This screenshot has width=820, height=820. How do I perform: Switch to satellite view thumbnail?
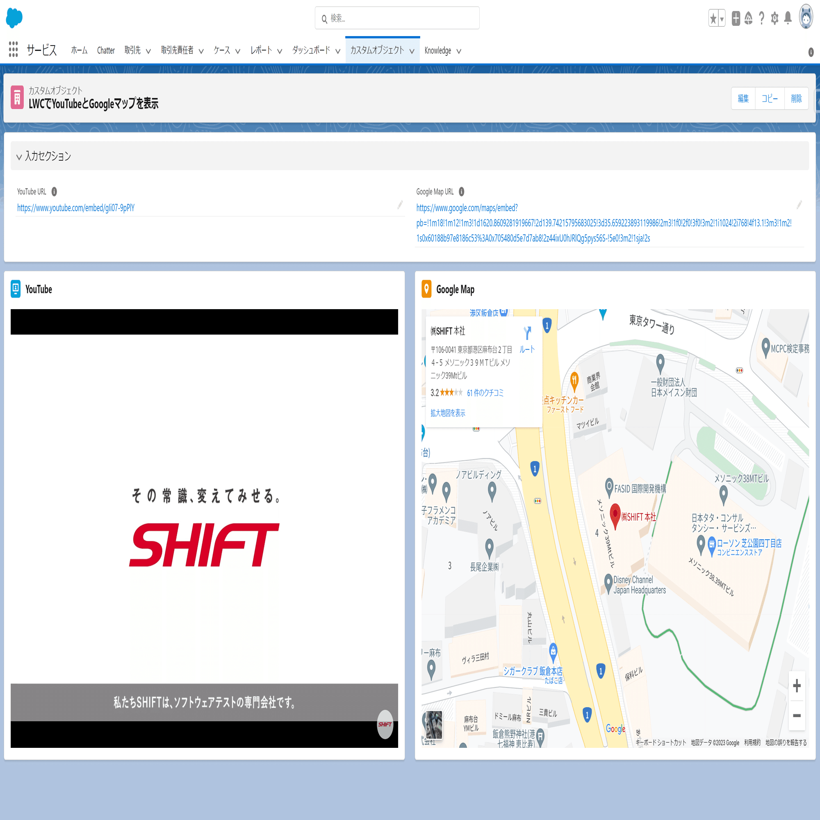click(x=434, y=725)
